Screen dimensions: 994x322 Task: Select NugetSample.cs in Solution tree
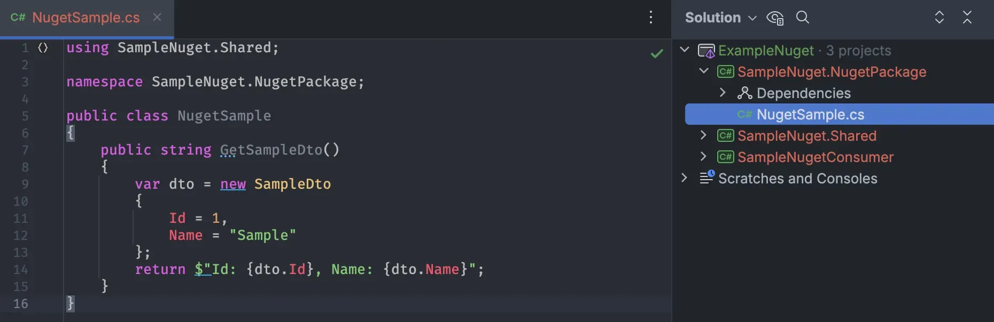[840, 114]
